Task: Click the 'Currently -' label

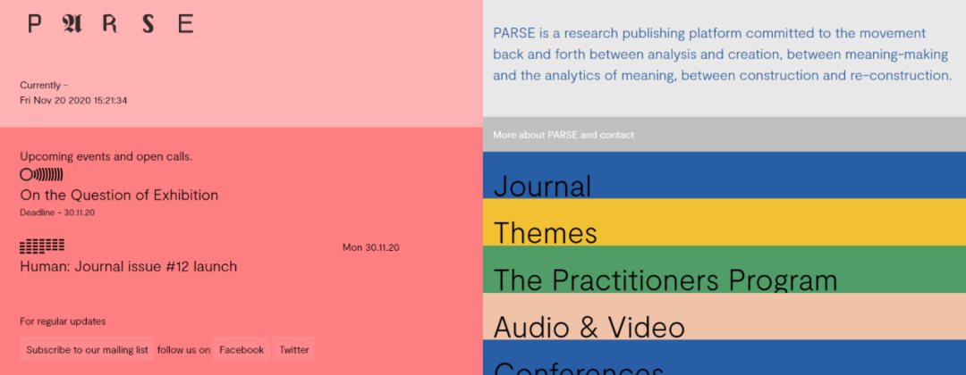Action: tap(44, 86)
